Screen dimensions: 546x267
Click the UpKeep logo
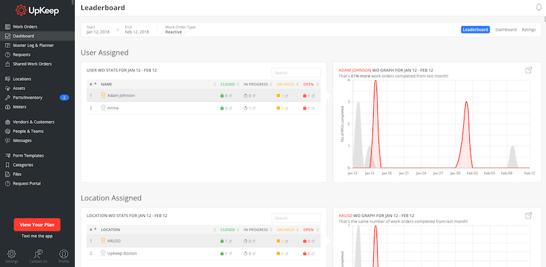(37, 10)
